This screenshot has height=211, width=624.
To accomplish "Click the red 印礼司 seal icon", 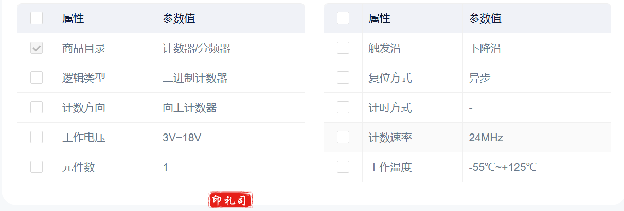I will 230,200.
